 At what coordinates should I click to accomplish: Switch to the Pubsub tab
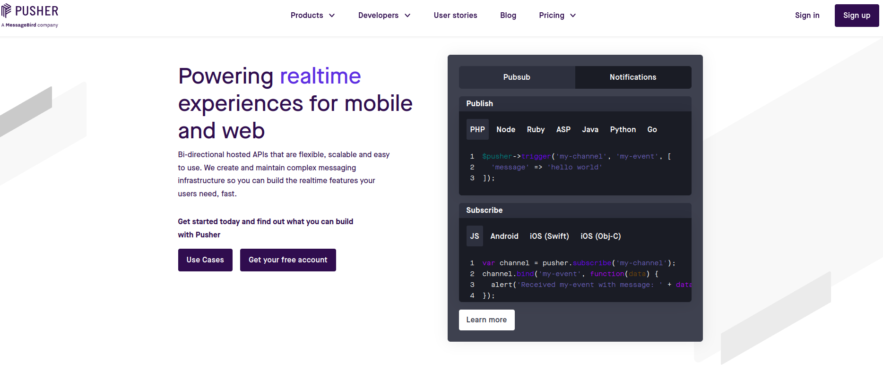tap(517, 77)
